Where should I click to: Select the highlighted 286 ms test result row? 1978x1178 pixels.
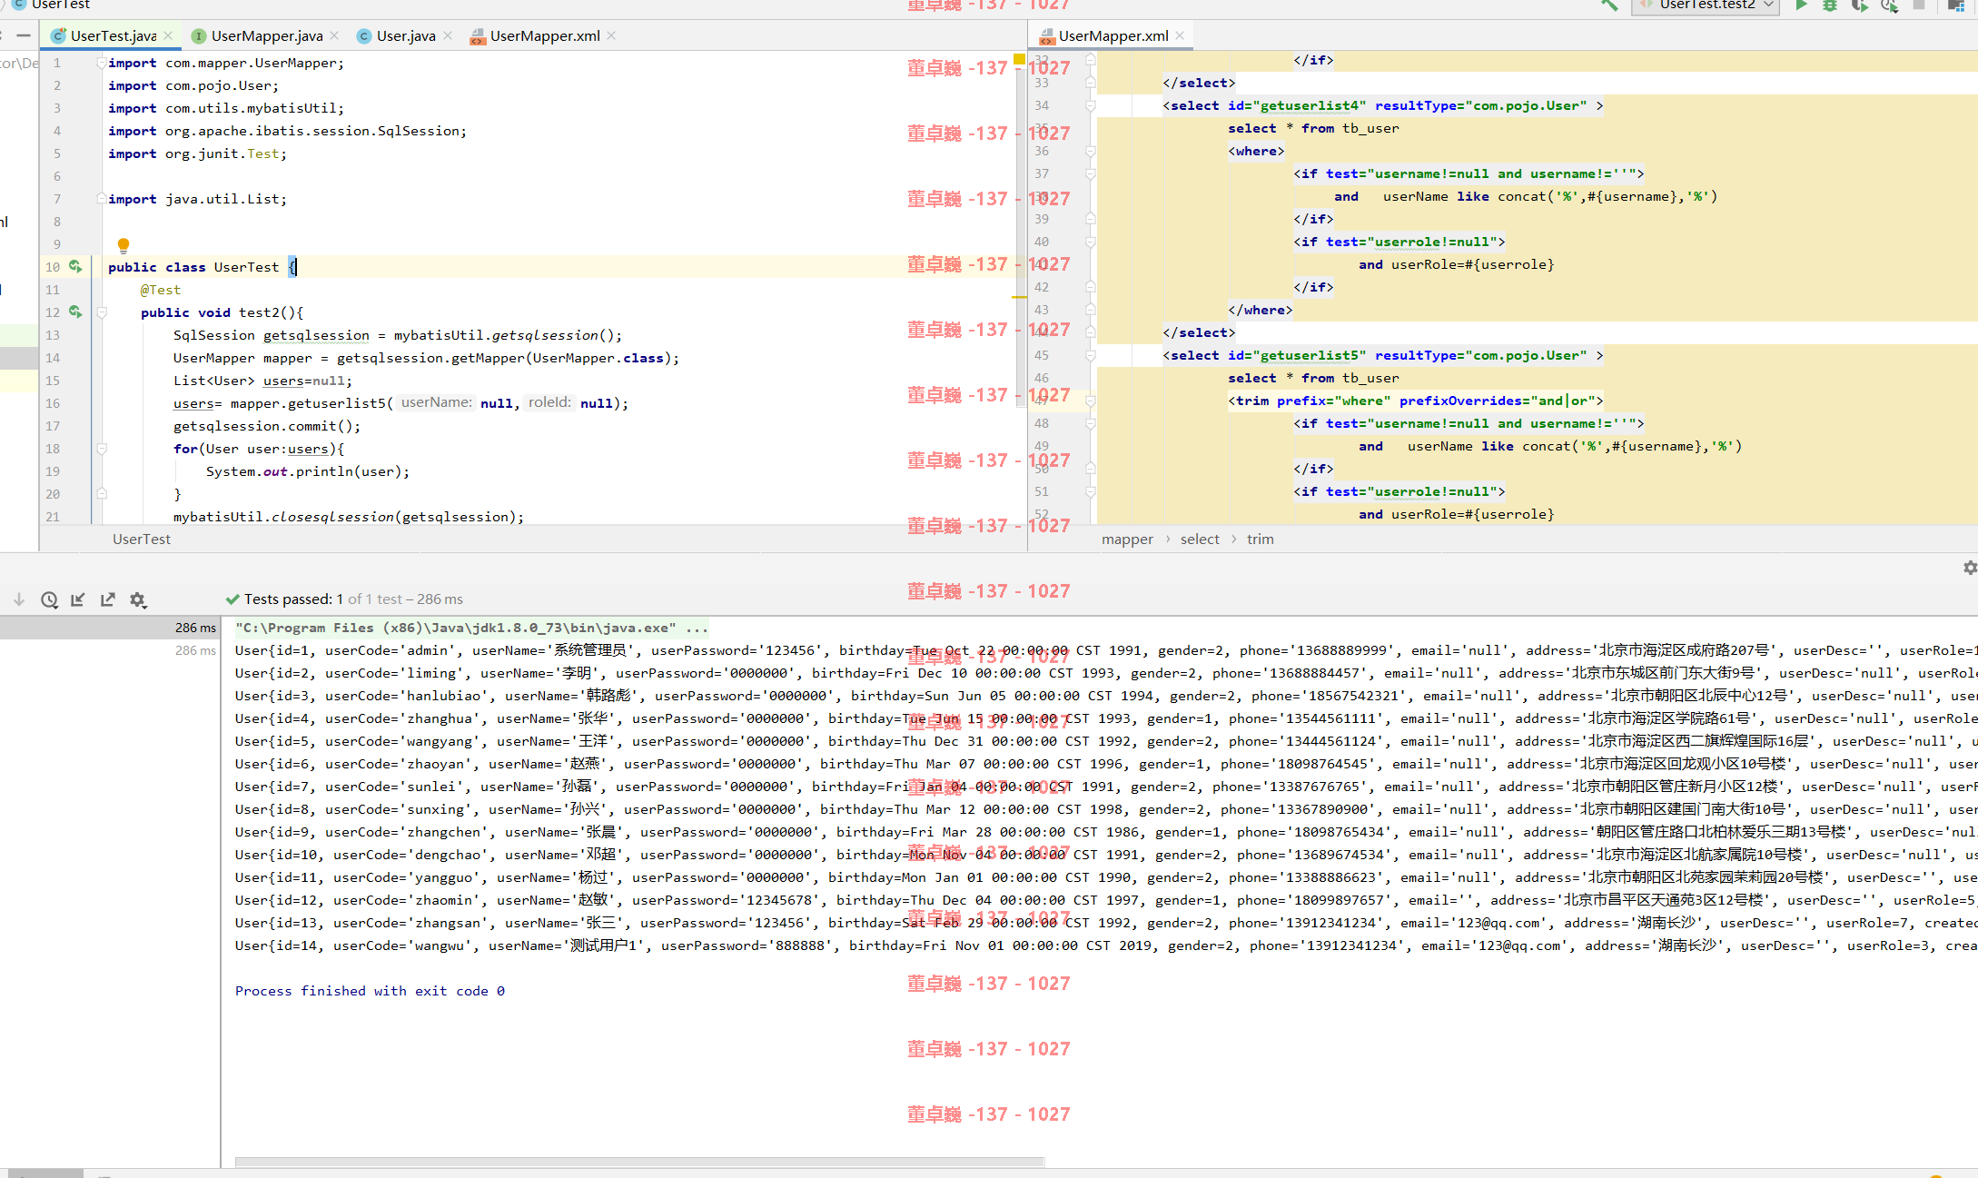coord(110,628)
